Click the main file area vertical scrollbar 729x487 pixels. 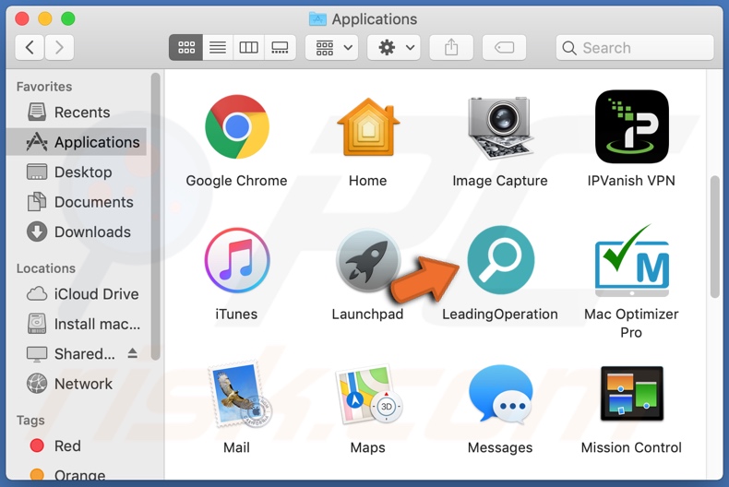point(715,237)
